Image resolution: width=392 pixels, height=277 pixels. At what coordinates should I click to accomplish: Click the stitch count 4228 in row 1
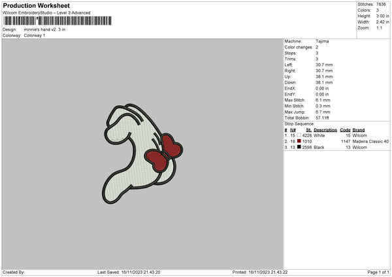point(307,135)
